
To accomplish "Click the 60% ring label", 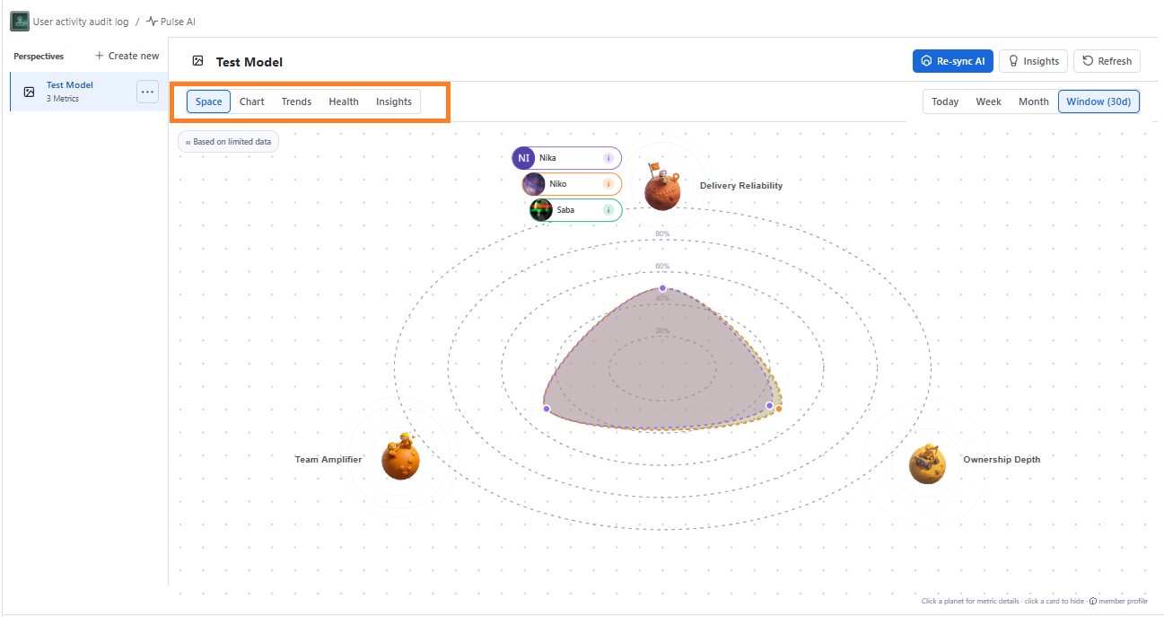I will 662,266.
